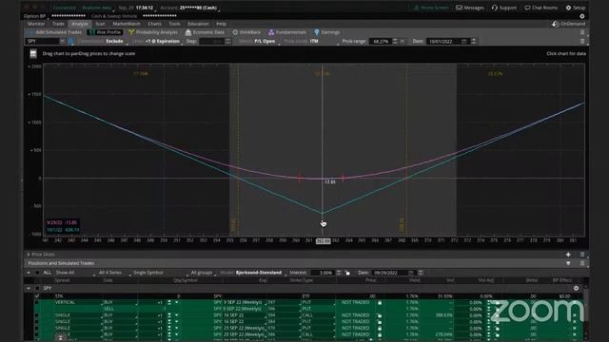Open the Price Slices menu icon
Screen dimensions: 609x342
click(581, 255)
